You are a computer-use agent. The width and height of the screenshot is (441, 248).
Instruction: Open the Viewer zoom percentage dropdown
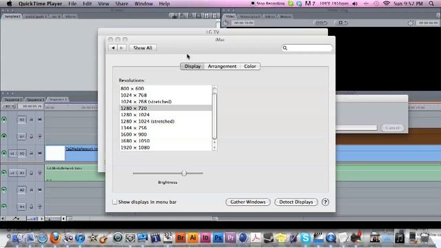320,23
